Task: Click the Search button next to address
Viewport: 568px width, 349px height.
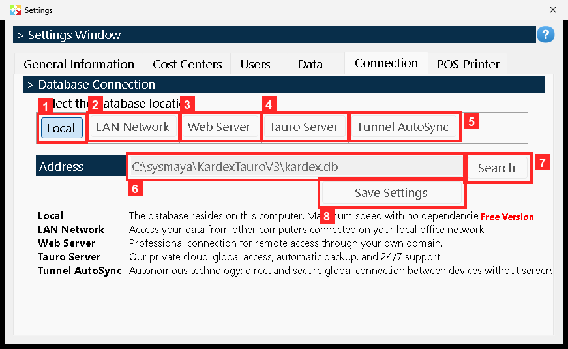Action: point(497,168)
